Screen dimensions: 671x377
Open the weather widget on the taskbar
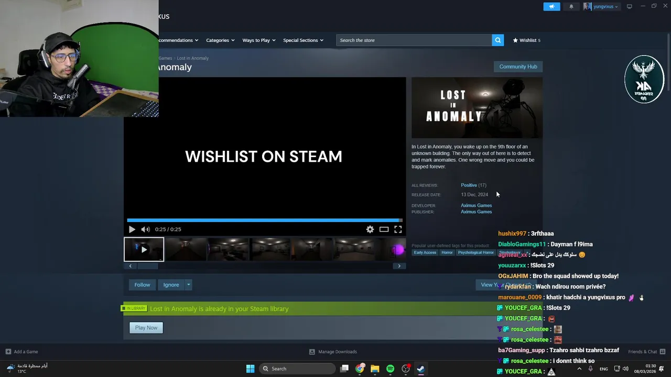pos(26,369)
